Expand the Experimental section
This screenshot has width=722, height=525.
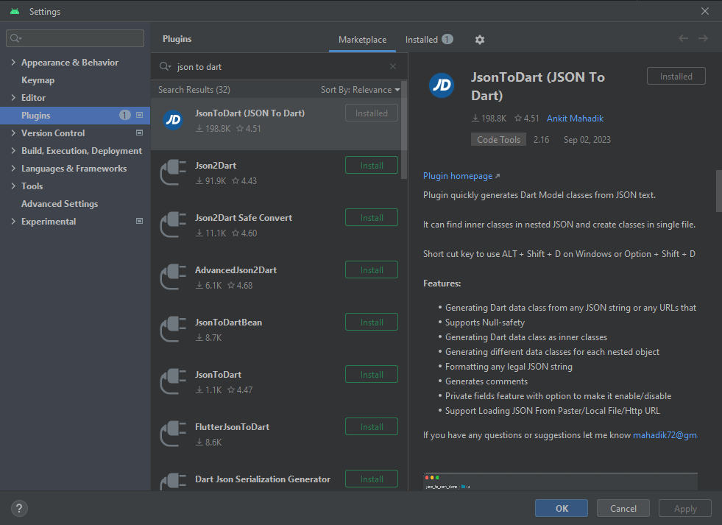(x=13, y=221)
